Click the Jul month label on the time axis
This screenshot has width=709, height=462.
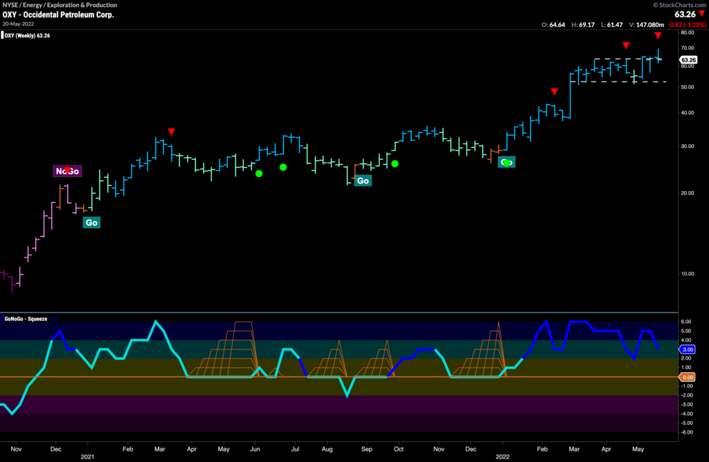(295, 449)
